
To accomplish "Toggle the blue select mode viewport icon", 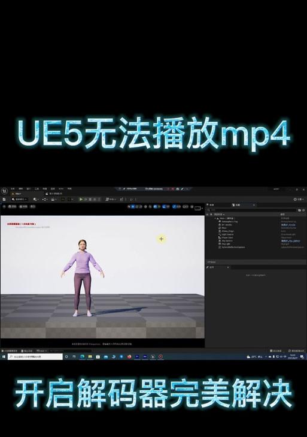I will tap(133, 207).
